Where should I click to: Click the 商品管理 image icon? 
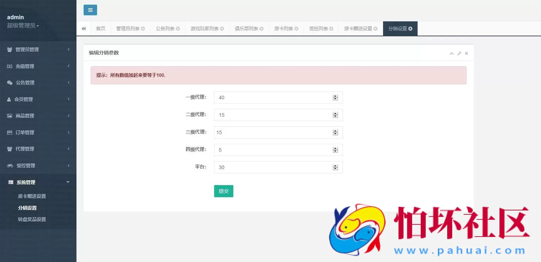tap(9, 116)
